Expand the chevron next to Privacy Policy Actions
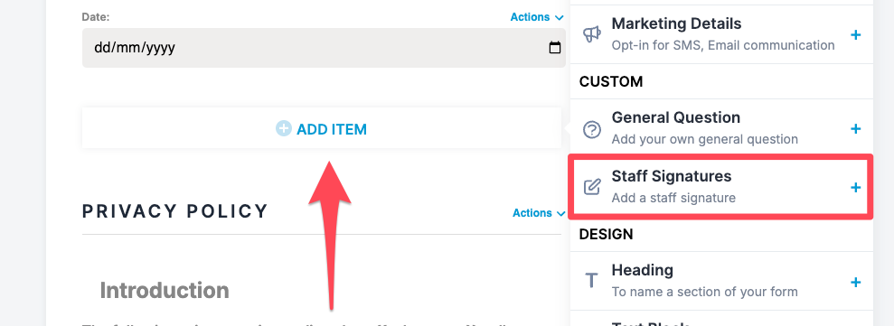Image resolution: width=894 pixels, height=326 pixels. 560,214
